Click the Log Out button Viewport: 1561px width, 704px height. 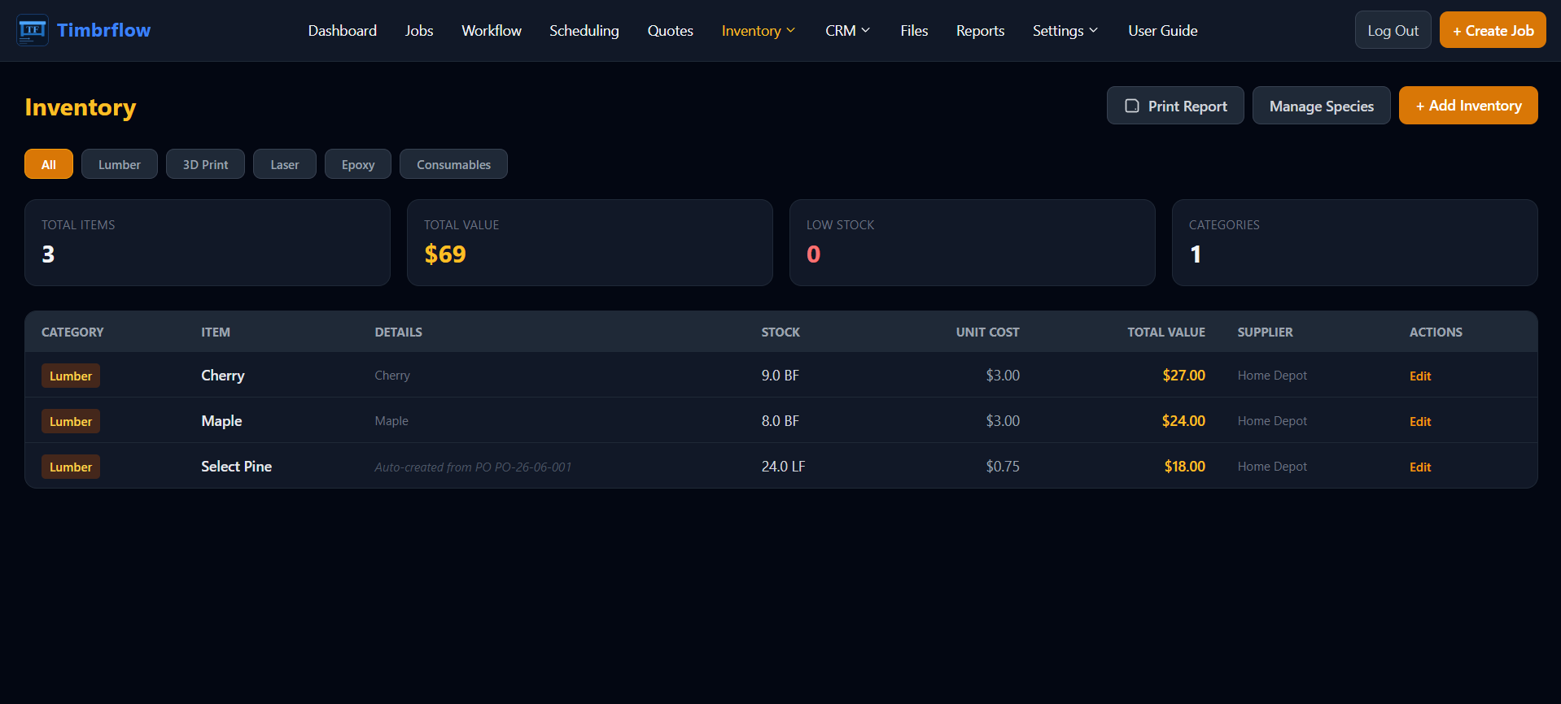[x=1393, y=30]
